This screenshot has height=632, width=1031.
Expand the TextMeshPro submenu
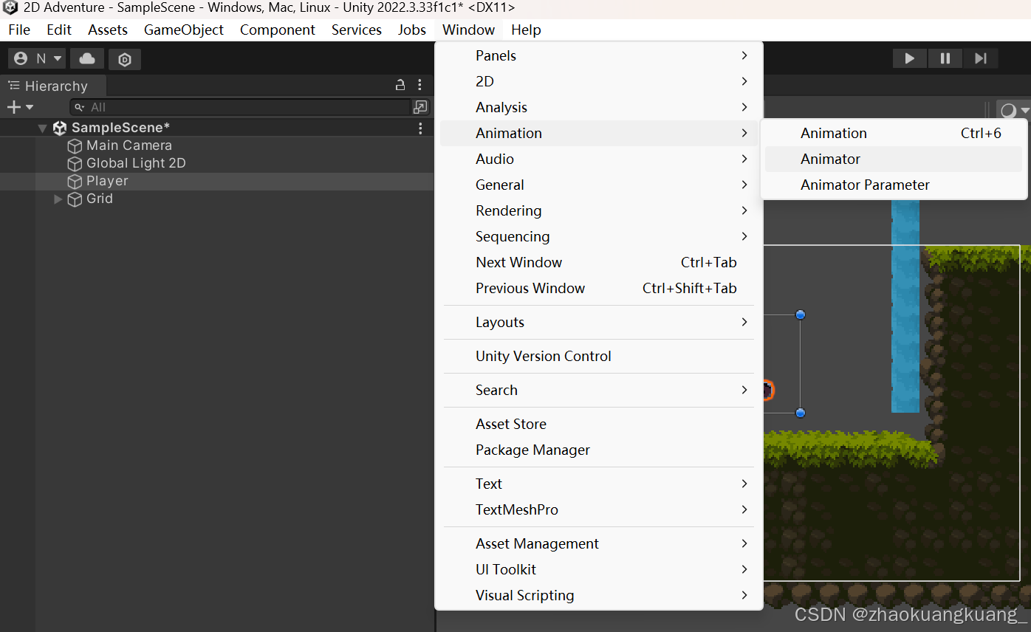point(599,509)
